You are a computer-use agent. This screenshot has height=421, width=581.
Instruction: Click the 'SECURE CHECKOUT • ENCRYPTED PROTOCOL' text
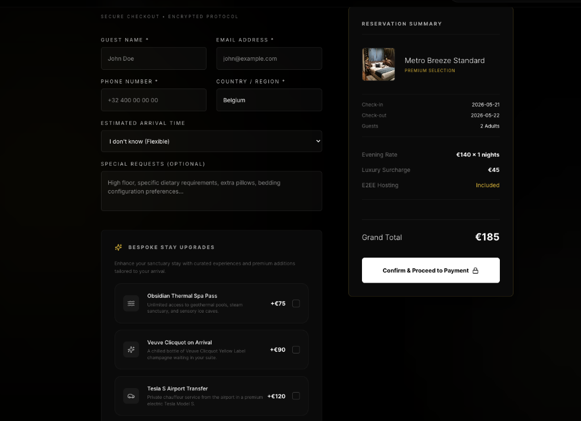pyautogui.click(x=169, y=16)
